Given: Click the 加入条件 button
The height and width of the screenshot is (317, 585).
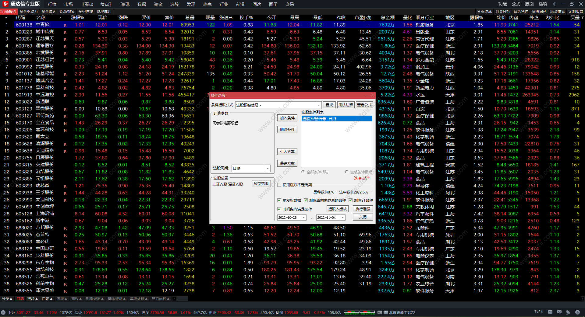Looking at the screenshot, I should click(x=287, y=118).
